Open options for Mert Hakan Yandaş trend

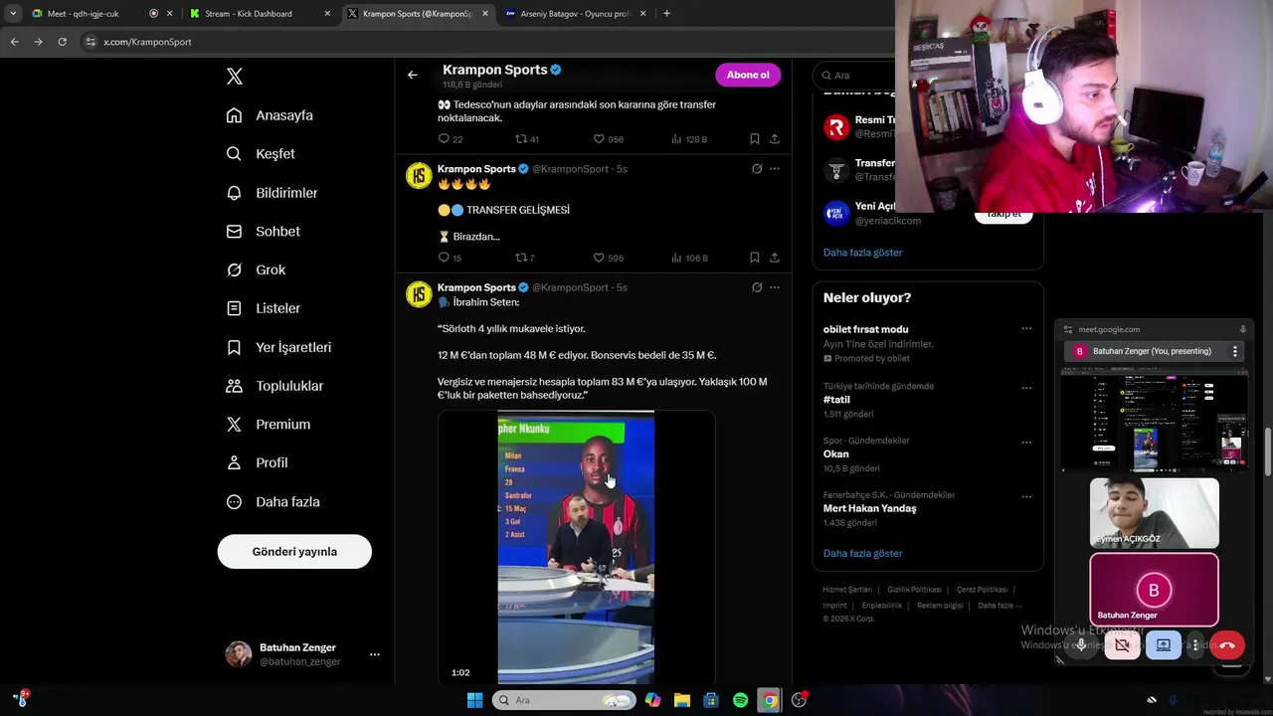point(1026,496)
